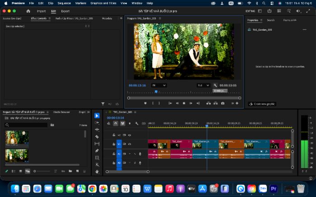Click the Create new graphic button
Screen dimensions: 316x197
[x=262, y=104]
